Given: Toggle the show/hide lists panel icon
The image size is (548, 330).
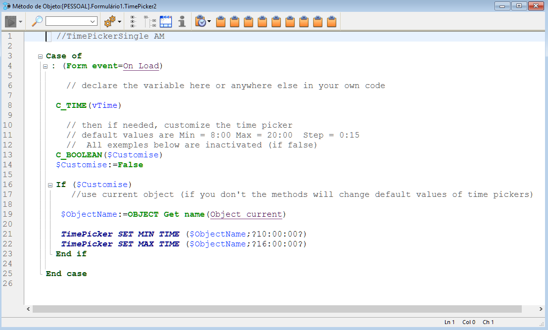Looking at the screenshot, I should pos(166,21).
